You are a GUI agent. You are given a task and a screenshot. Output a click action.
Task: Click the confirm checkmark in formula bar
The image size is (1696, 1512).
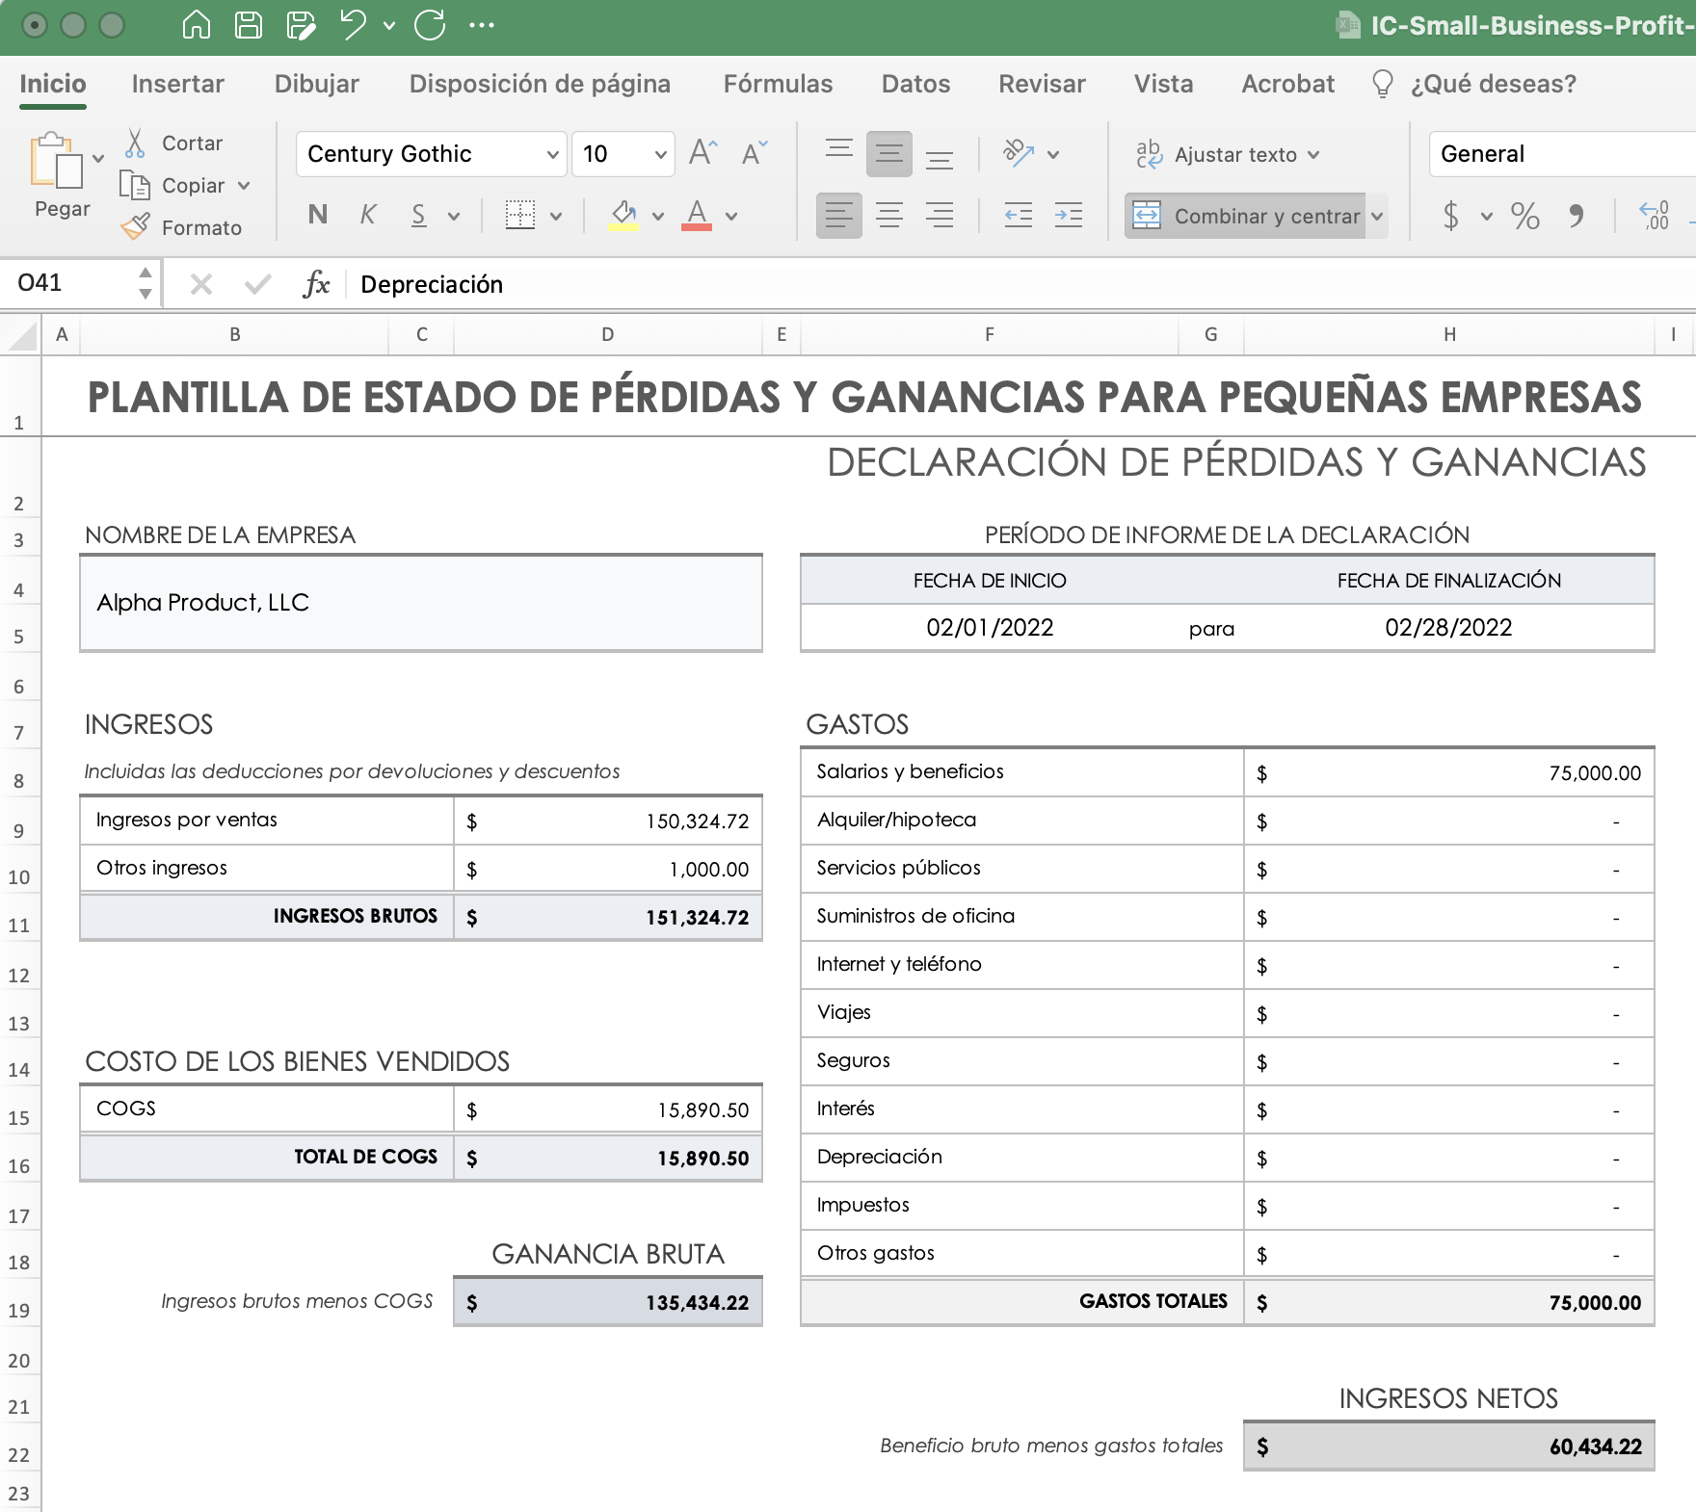257,284
